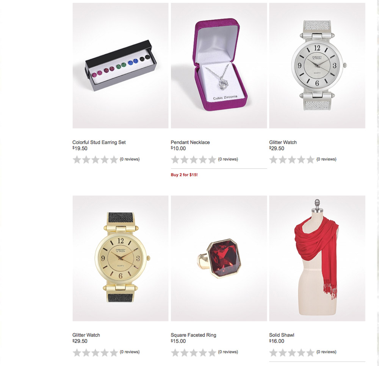Open the silver Glitter Watch title link
This screenshot has height=366, width=379.
(x=283, y=142)
